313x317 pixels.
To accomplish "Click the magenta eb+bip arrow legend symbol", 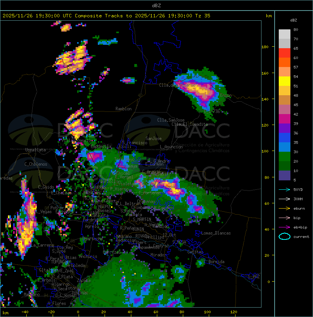I will tap(284, 227).
